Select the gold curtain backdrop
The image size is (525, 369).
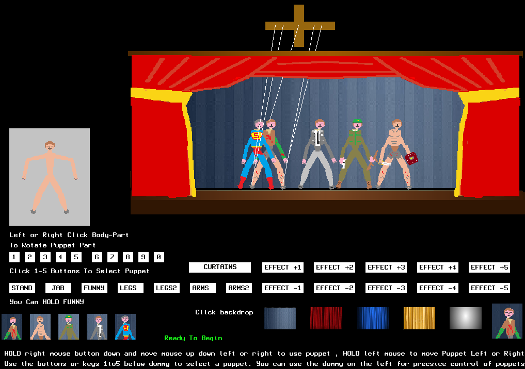[x=419, y=318]
